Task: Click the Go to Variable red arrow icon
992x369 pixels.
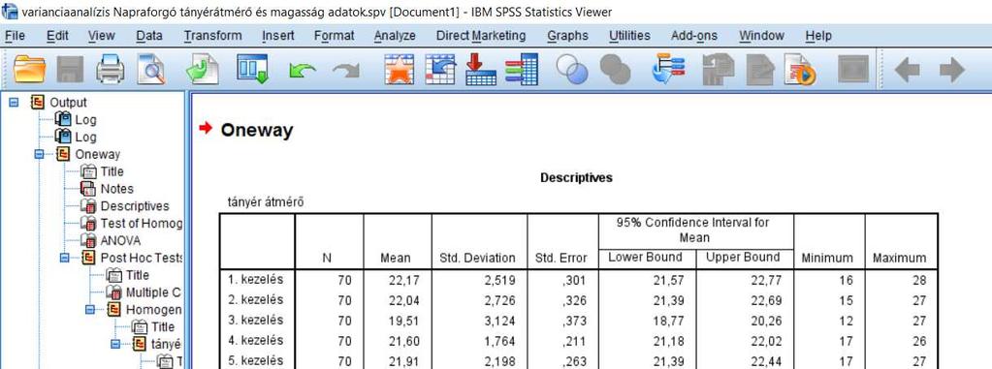Action: [481, 70]
